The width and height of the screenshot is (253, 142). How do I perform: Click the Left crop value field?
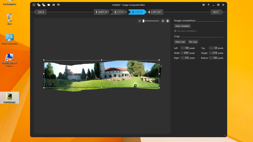tap(185, 48)
